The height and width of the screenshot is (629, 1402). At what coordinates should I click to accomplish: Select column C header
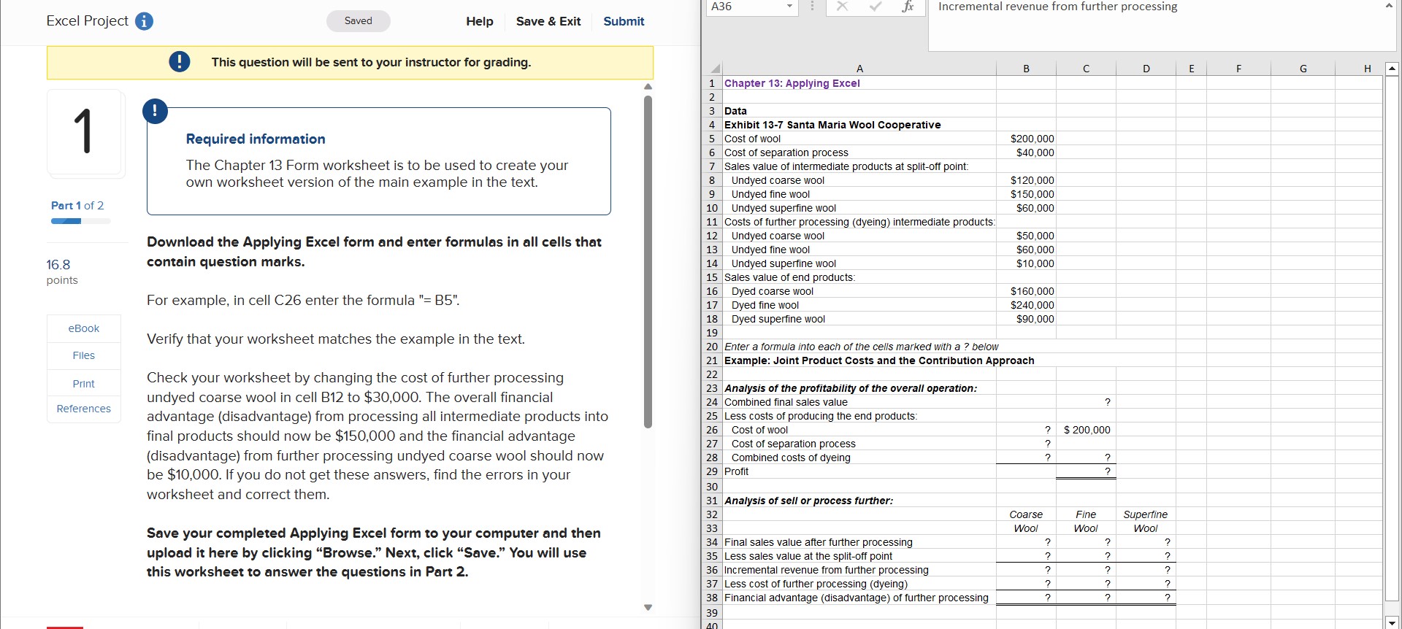(x=1086, y=69)
